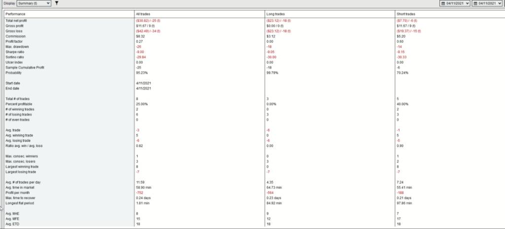The image size is (505, 229).
Task: Select the Avg. MFE row label
Action: coord(13,218)
